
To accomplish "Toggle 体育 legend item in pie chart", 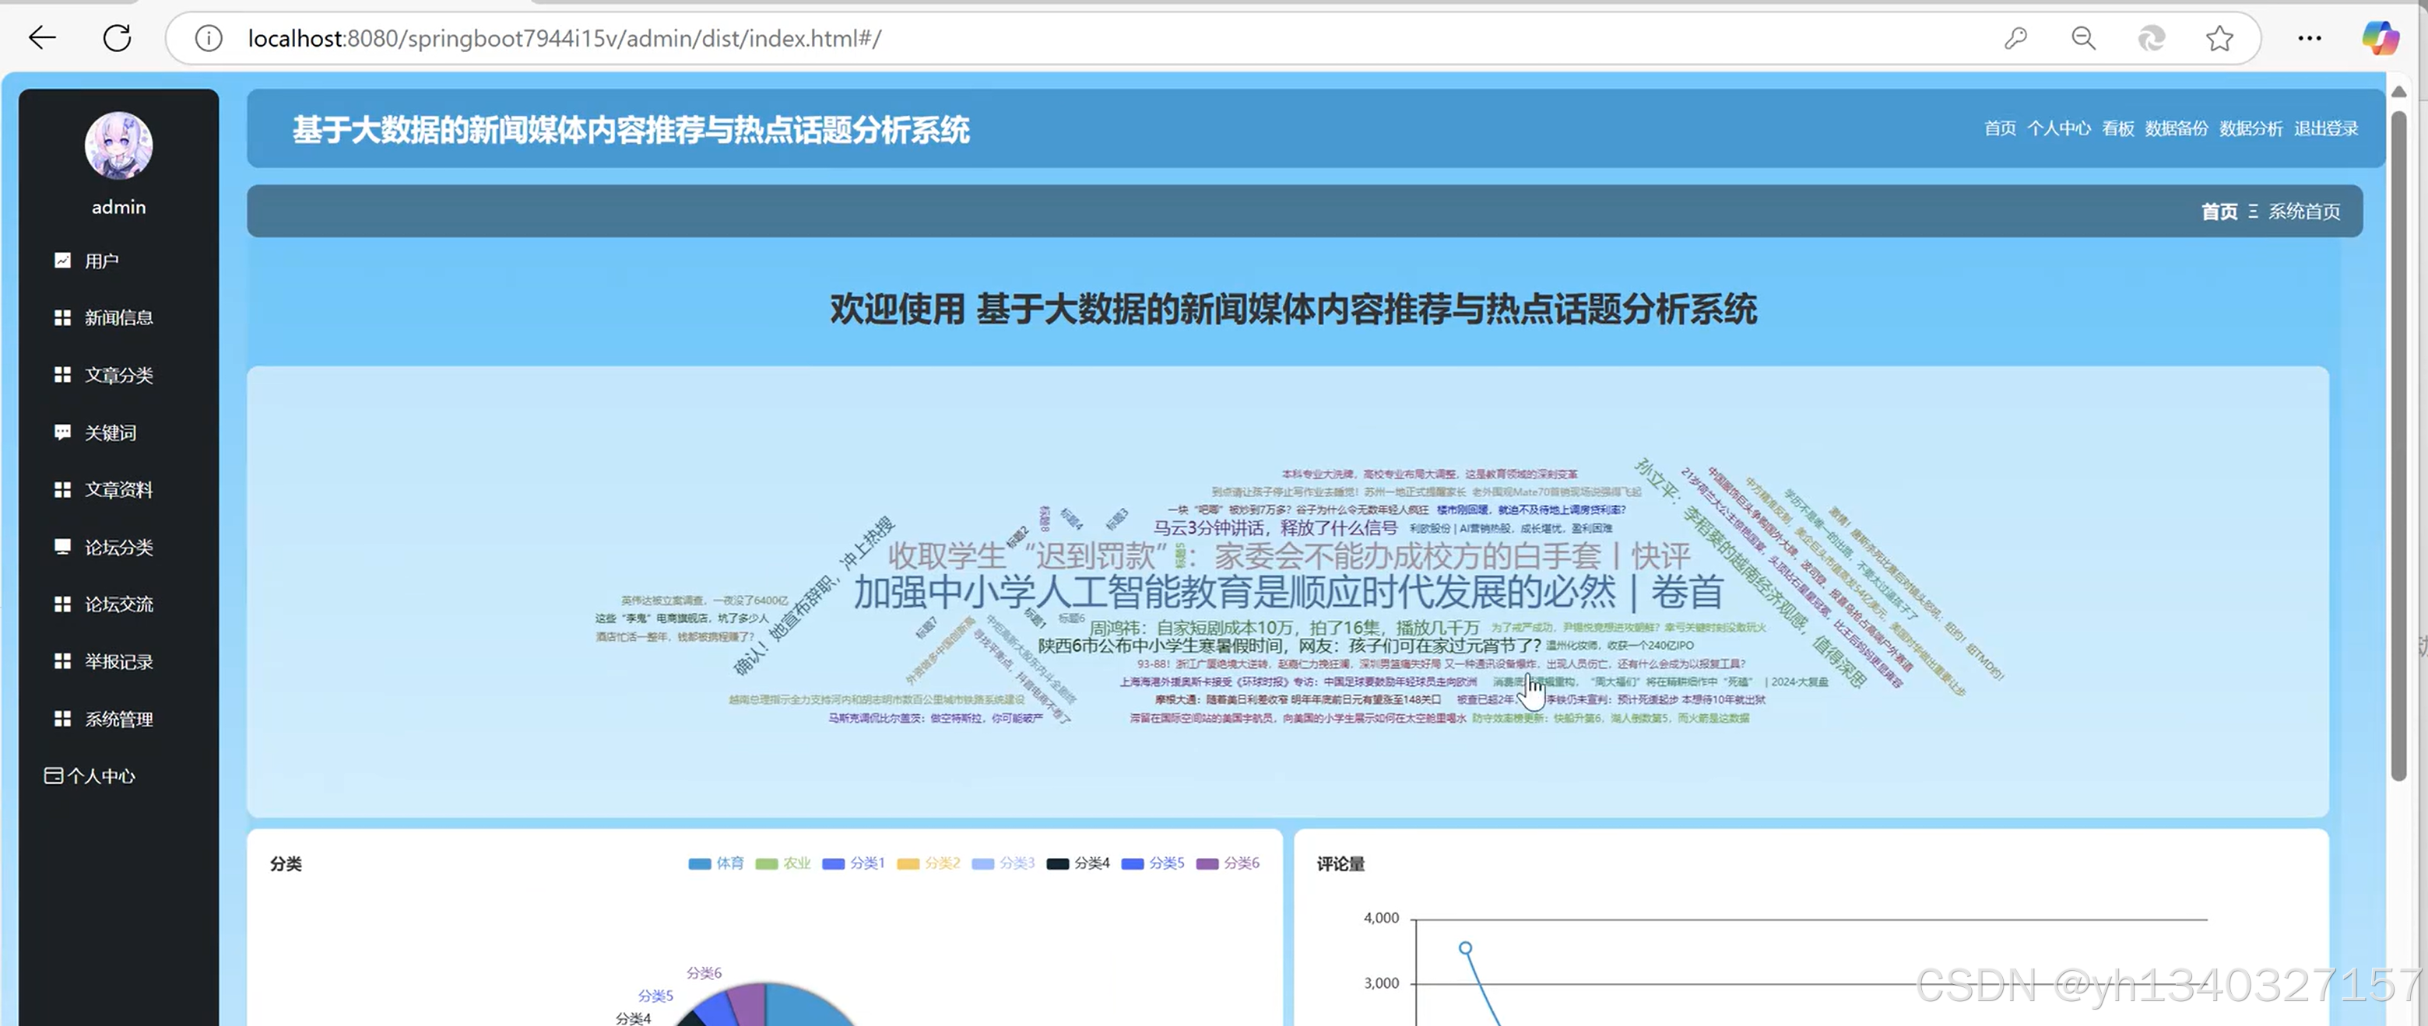I will tap(716, 863).
